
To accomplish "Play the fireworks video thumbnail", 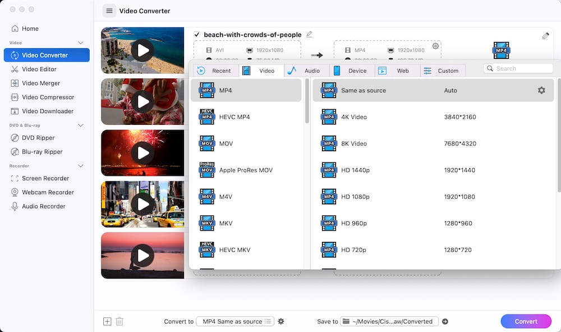I will 142,153.
